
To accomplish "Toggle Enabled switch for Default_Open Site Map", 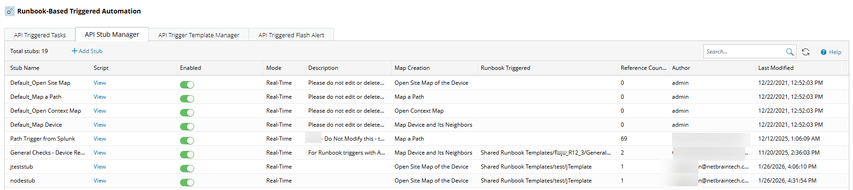I will [x=187, y=85].
